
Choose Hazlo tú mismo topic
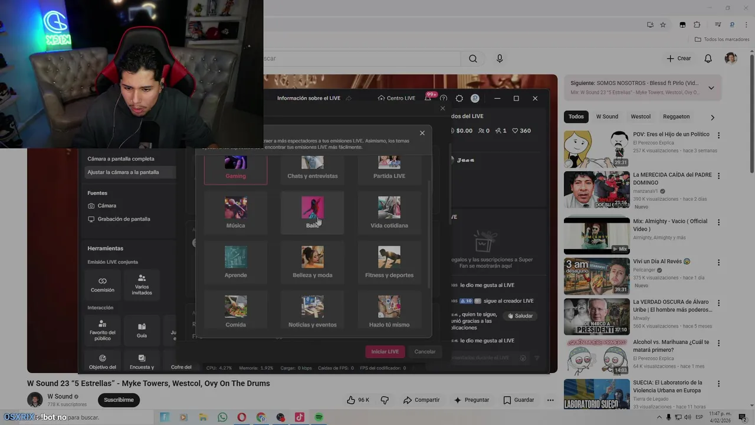tap(389, 312)
